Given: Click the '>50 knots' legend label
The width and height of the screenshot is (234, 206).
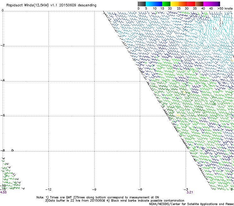Looking at the screenshot, I should 225,8.
